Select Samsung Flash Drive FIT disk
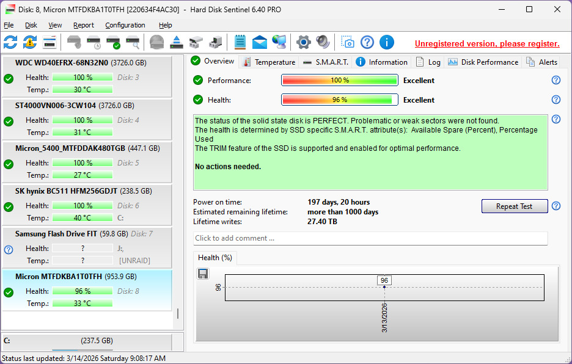This screenshot has width=572, height=364. pos(87,247)
